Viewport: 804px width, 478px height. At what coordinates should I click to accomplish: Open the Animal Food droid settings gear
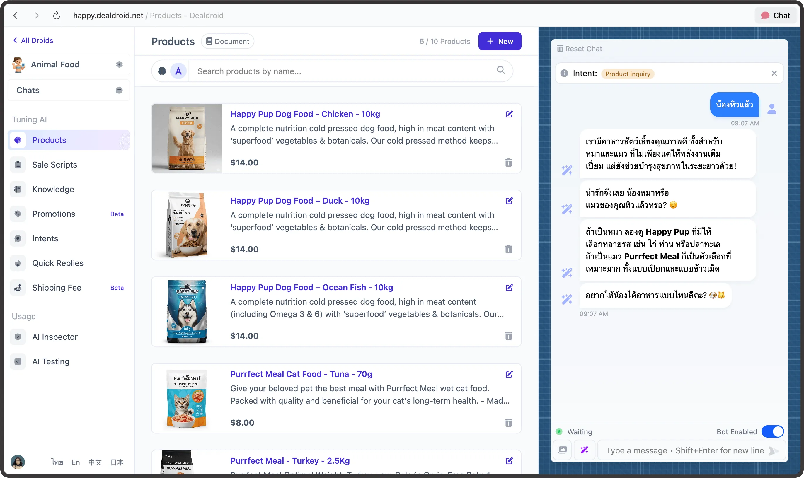[x=119, y=64]
